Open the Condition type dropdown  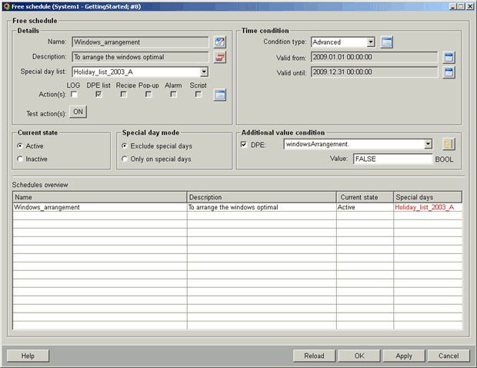[x=371, y=42]
